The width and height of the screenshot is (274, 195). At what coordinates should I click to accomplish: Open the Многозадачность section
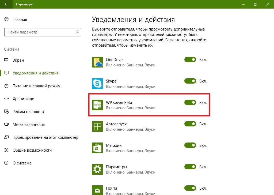coord(29,125)
